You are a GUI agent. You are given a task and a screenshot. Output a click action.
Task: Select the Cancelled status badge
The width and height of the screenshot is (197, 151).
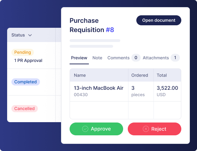pos(25,109)
